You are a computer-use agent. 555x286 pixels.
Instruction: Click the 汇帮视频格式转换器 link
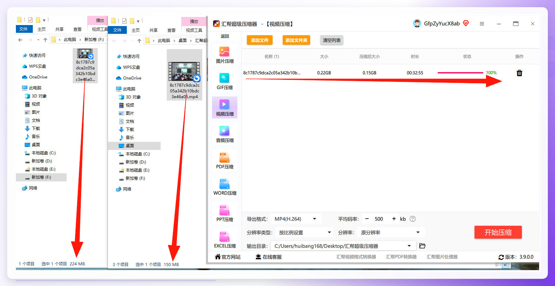(x=356, y=257)
